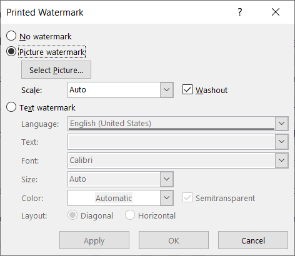Click the Apply button
Viewport: 295px width, 256px height.
94,240
